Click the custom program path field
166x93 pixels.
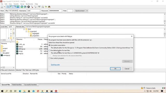tap(86, 61)
